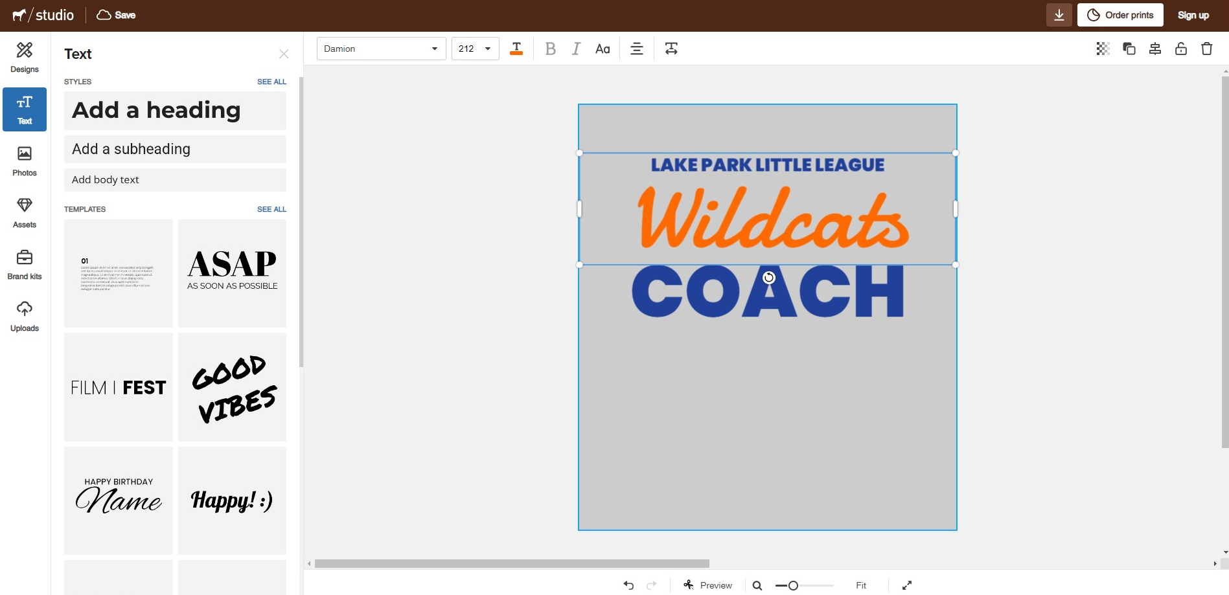Click the center align element icon
Viewport: 1229px width, 595px height.
pos(1155,48)
